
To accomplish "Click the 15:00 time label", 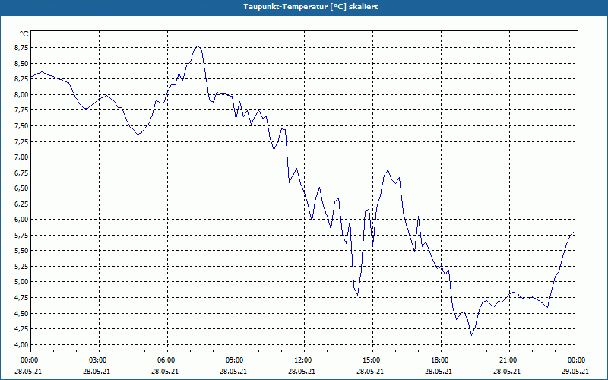I will tap(372, 360).
